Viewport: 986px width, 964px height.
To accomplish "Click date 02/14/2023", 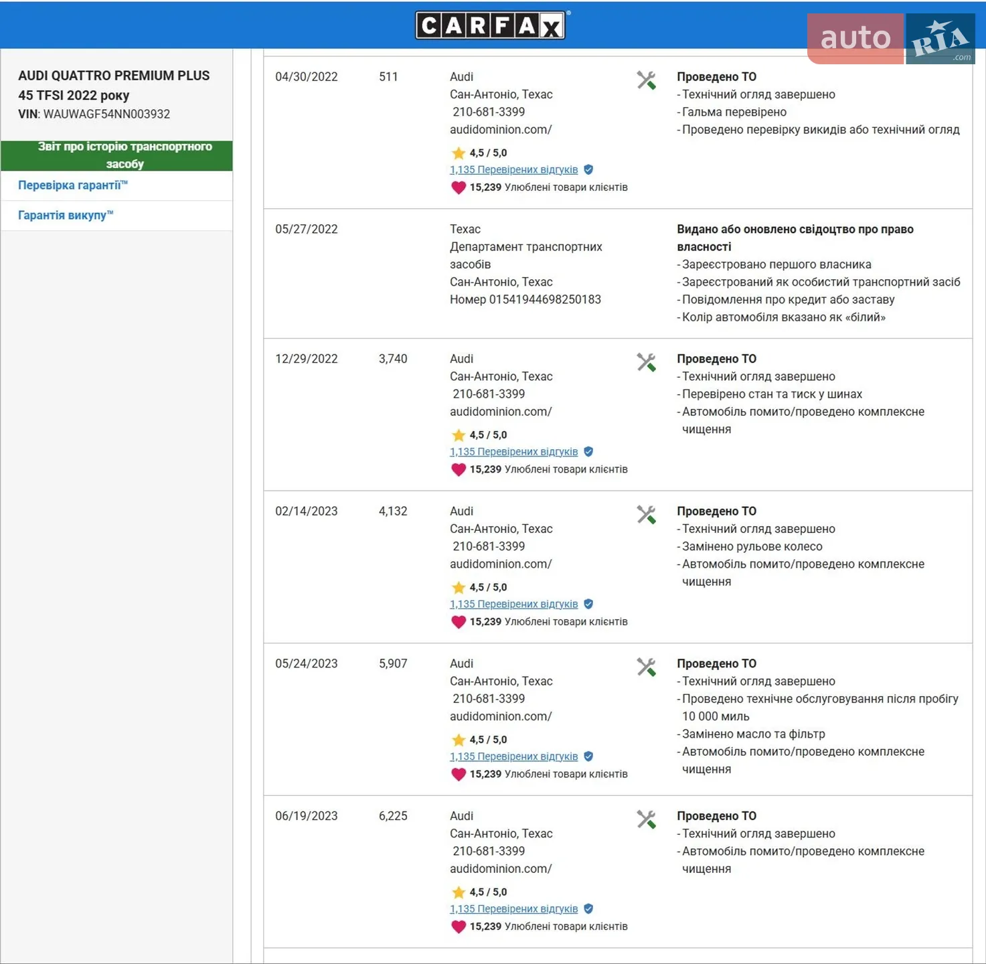I will 307,511.
